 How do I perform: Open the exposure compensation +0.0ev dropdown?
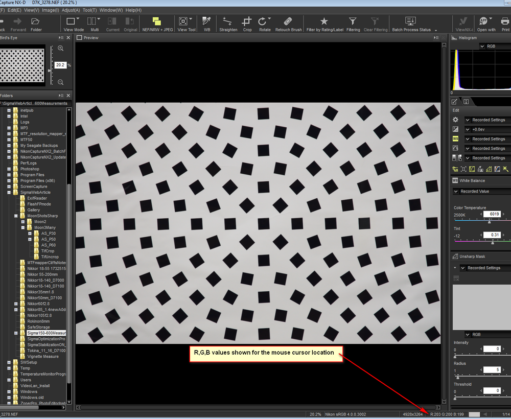pos(468,129)
